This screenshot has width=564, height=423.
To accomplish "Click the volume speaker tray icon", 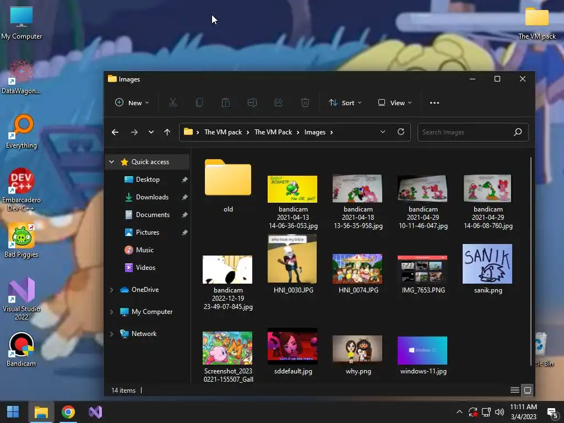I will tap(500, 412).
